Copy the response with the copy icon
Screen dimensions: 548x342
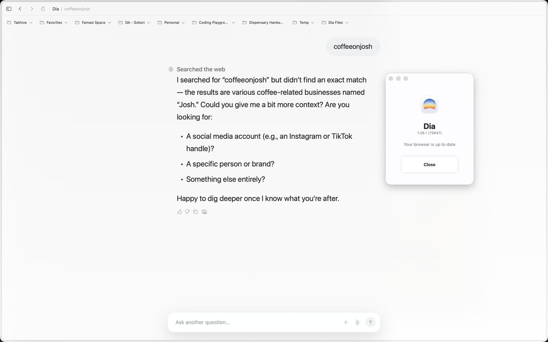click(195, 212)
